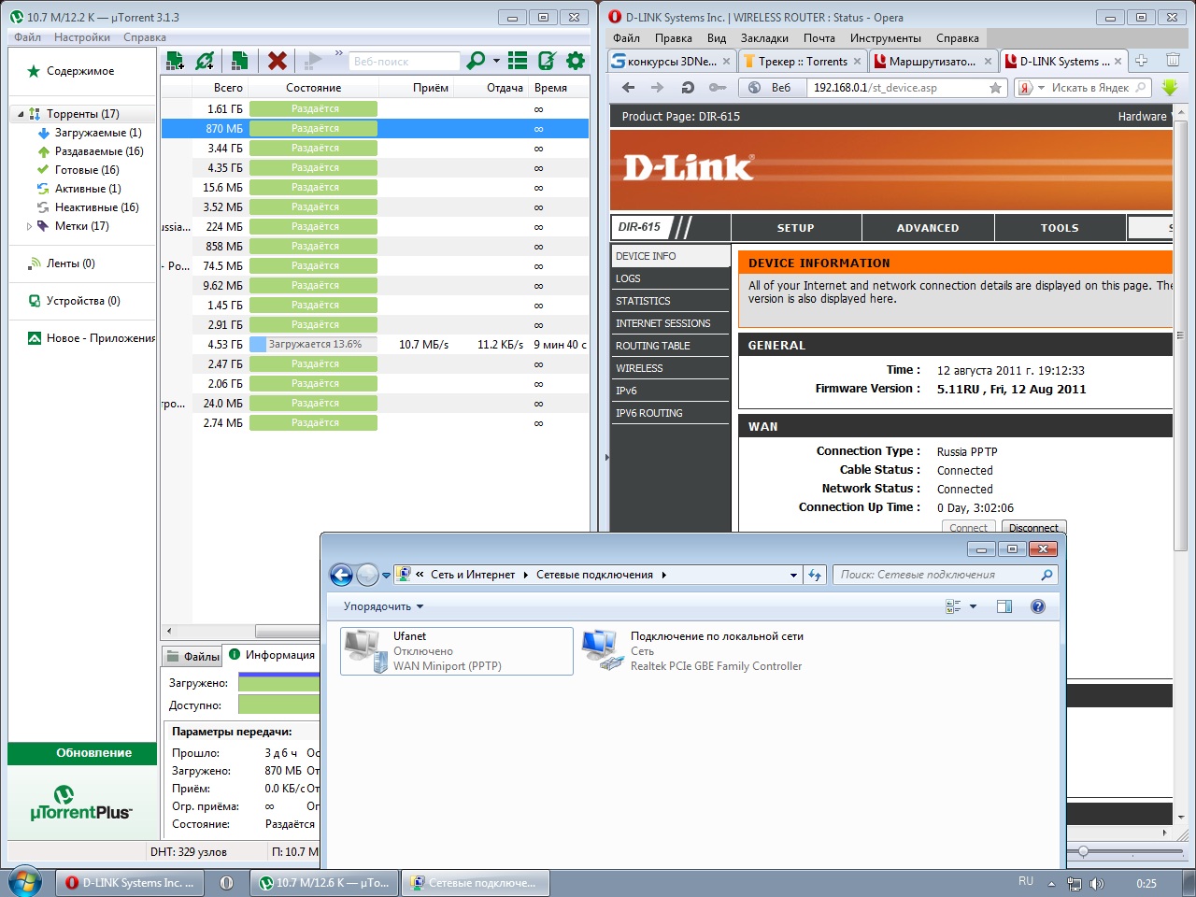Click the red Remove torrent icon
This screenshot has width=1196, height=897.
[x=277, y=61]
